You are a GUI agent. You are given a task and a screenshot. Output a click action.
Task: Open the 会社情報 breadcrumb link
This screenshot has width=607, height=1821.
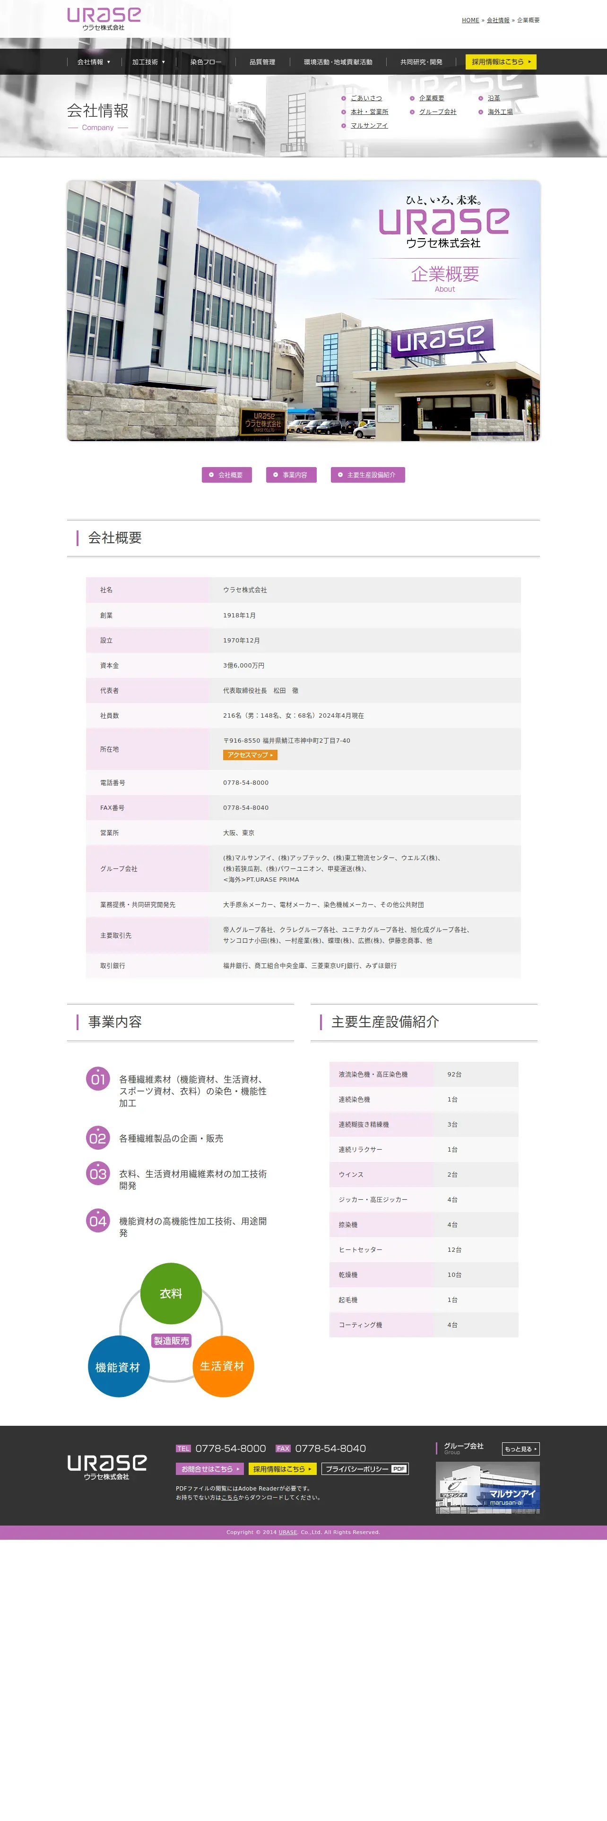(x=497, y=20)
